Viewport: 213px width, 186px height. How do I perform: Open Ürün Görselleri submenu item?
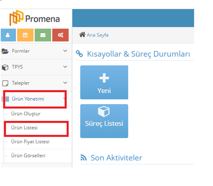28,156
